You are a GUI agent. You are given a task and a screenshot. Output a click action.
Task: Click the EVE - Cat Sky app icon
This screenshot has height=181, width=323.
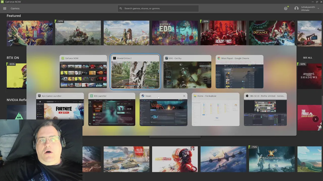(x=167, y=58)
